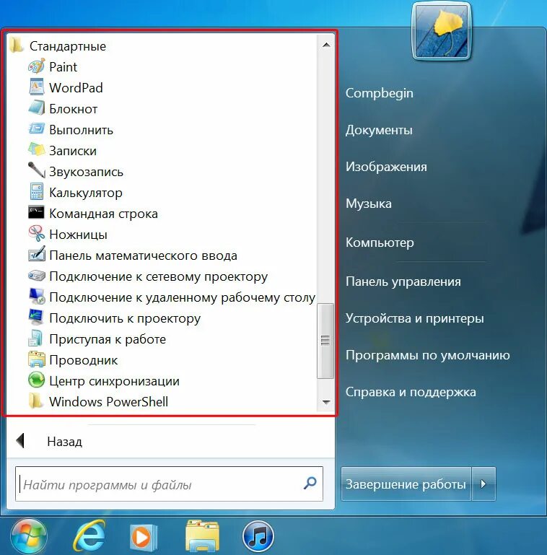Click the Выполнить text label
The image size is (547, 555).
81,130
